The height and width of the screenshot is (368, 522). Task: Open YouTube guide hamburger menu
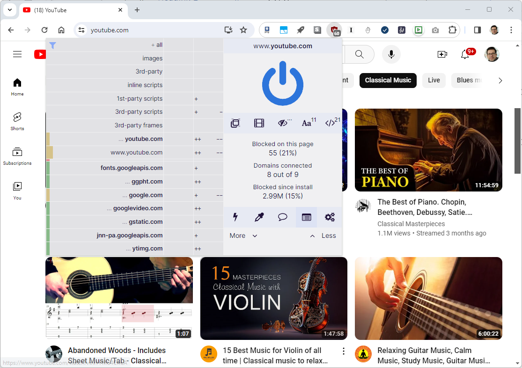(x=17, y=54)
